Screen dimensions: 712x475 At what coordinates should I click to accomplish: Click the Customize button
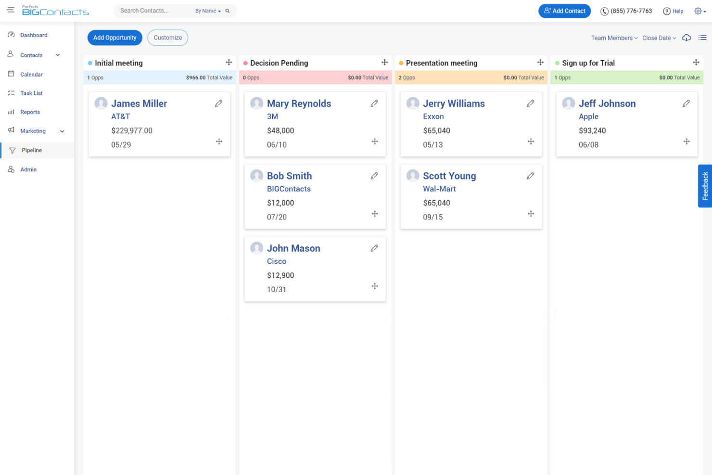pyautogui.click(x=168, y=38)
